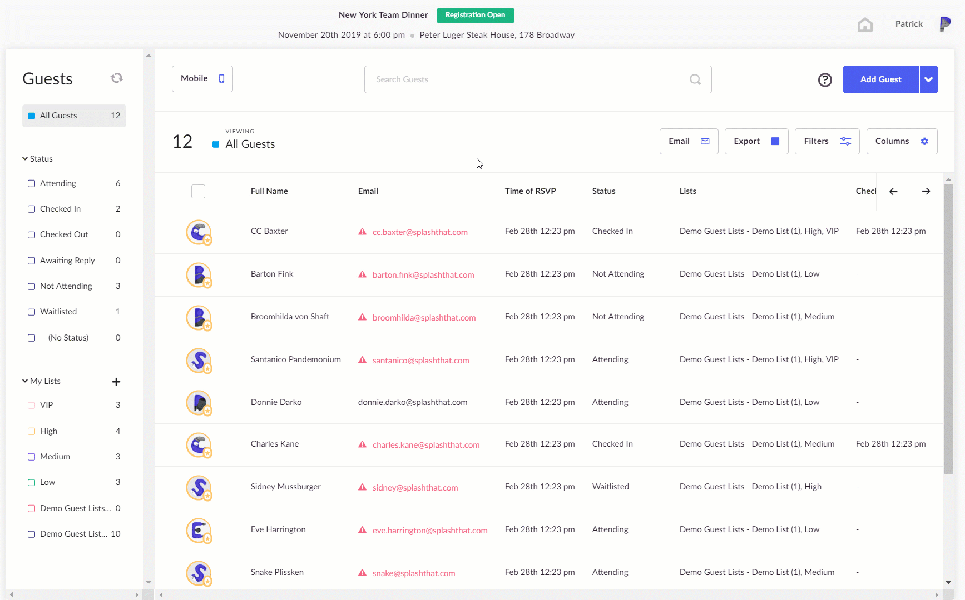
Task: Select All Guests in sidebar
Action: [74, 116]
